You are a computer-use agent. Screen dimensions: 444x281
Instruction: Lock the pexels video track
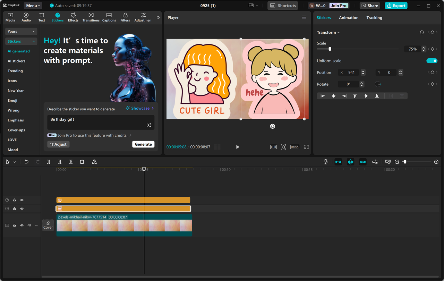[14, 225]
